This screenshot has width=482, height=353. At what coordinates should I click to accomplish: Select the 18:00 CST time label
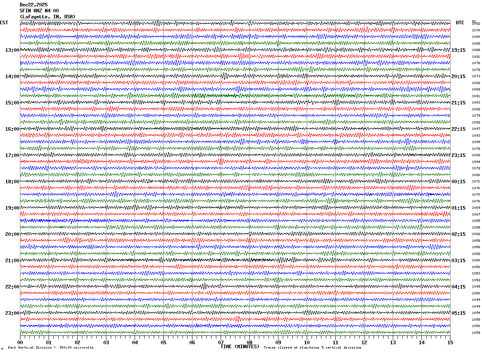pyautogui.click(x=12, y=182)
